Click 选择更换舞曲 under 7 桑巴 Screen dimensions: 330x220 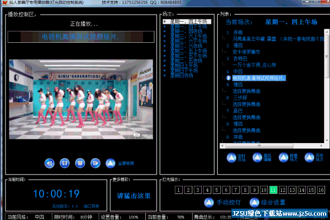(x=247, y=117)
